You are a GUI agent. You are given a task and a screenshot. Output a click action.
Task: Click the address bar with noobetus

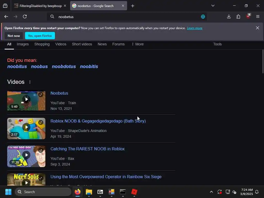pyautogui.click(x=127, y=17)
